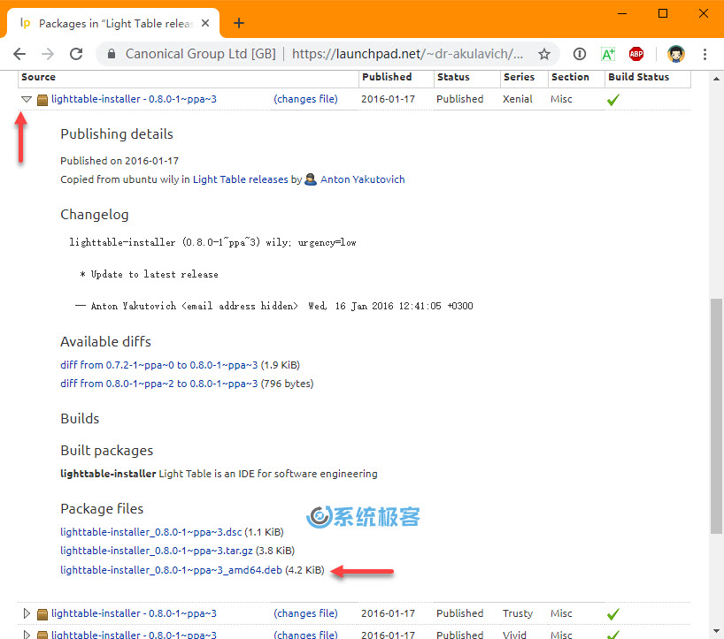The image size is (724, 639).
Task: Maximize the Chrome window
Action: click(663, 13)
